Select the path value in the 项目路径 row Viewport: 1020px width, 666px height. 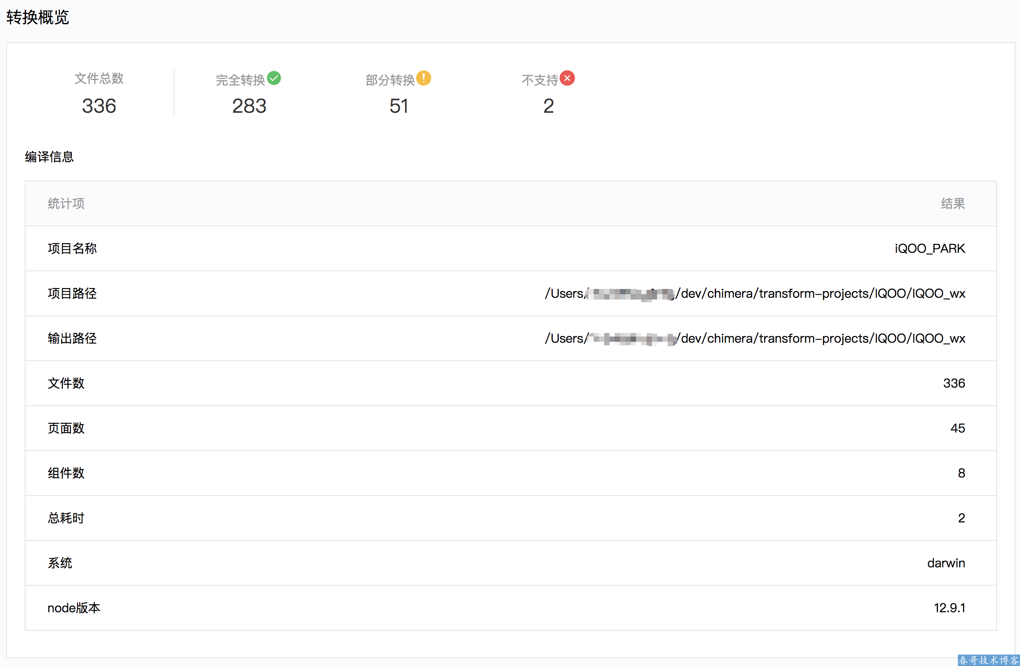coord(755,293)
